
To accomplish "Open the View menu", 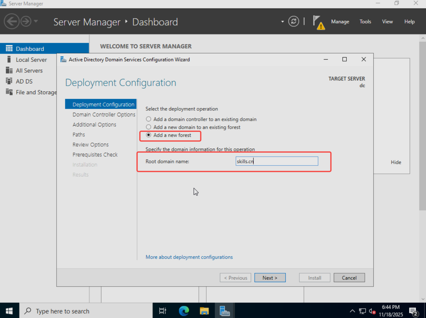I will pos(387,21).
